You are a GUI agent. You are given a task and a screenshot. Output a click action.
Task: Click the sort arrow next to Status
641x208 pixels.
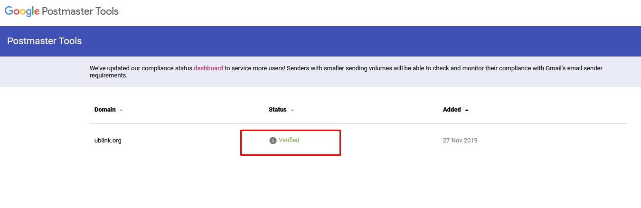coord(292,110)
